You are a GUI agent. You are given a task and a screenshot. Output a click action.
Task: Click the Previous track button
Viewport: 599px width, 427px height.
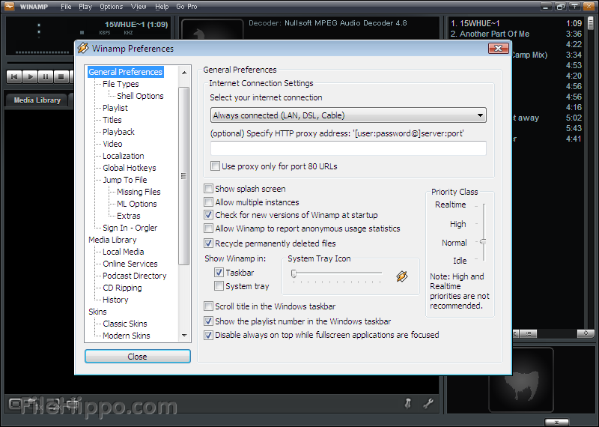coord(14,77)
